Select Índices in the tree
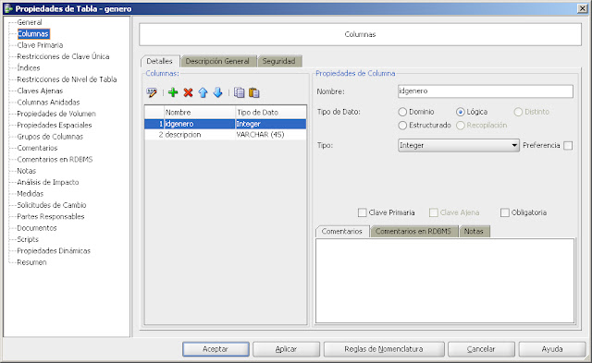Viewport: 592px width, 363px height. tap(29, 67)
